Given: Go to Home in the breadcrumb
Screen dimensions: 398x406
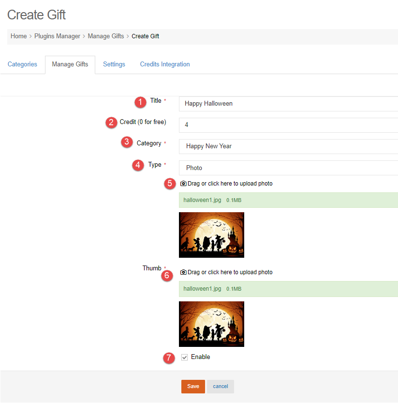Looking at the screenshot, I should (18, 36).
